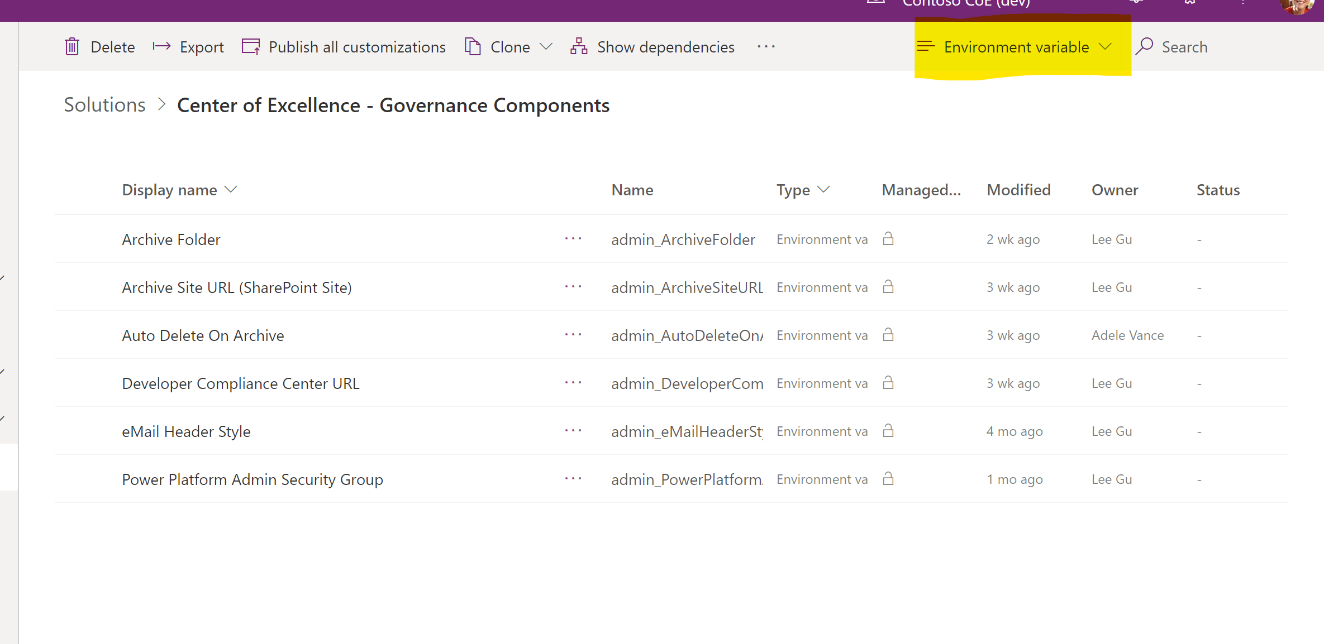Screen dimensions: 1324x644
Task: Expand the Environment variable dropdown chevron
Action: point(1105,47)
